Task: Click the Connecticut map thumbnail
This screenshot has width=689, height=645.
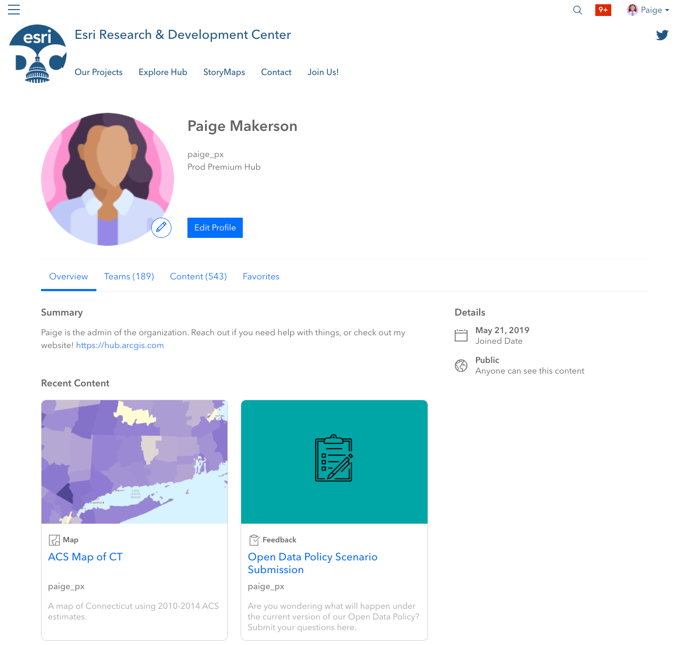Action: [135, 462]
